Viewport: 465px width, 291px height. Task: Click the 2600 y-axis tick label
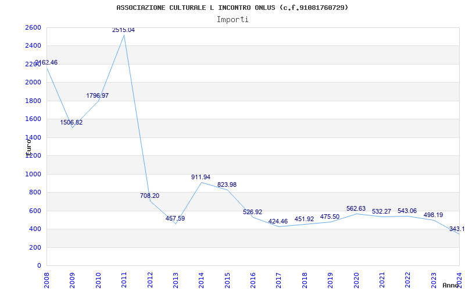(x=33, y=27)
